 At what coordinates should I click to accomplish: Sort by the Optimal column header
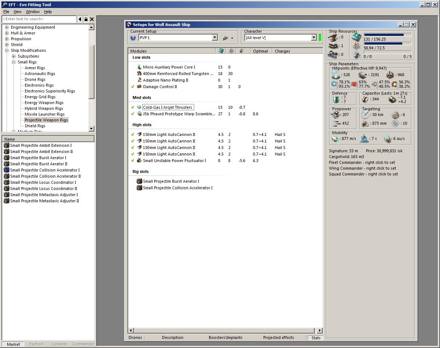pos(261,51)
